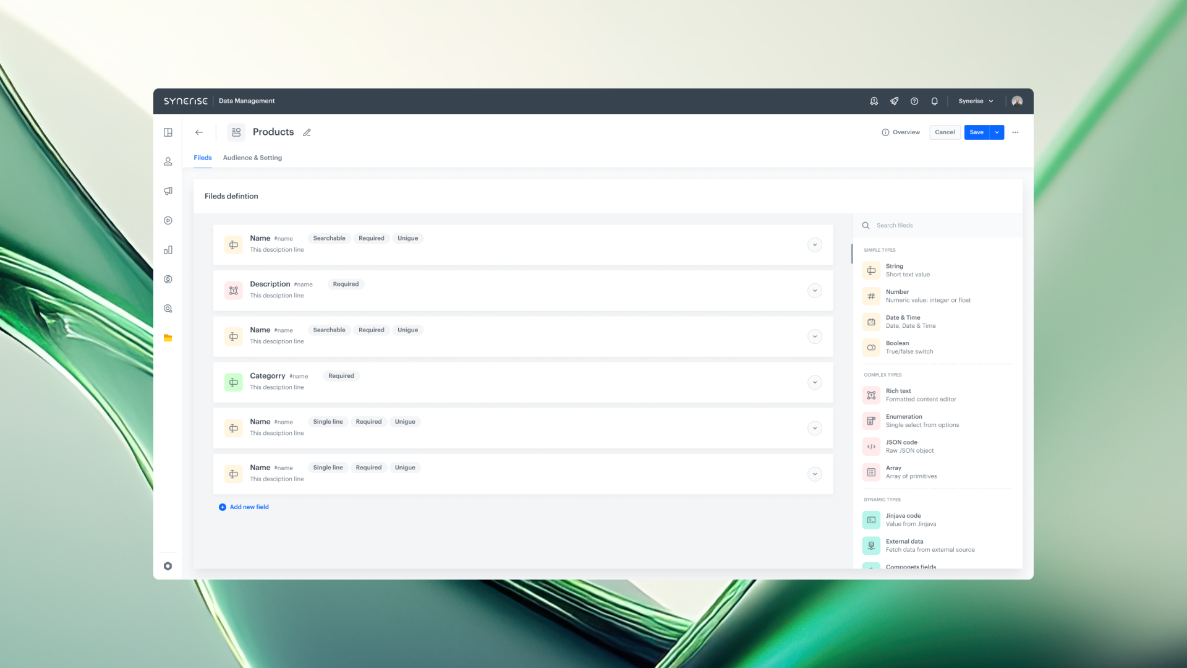Viewport: 1187px width, 668px height.
Task: Pick the Date & Time type
Action: coord(903,322)
